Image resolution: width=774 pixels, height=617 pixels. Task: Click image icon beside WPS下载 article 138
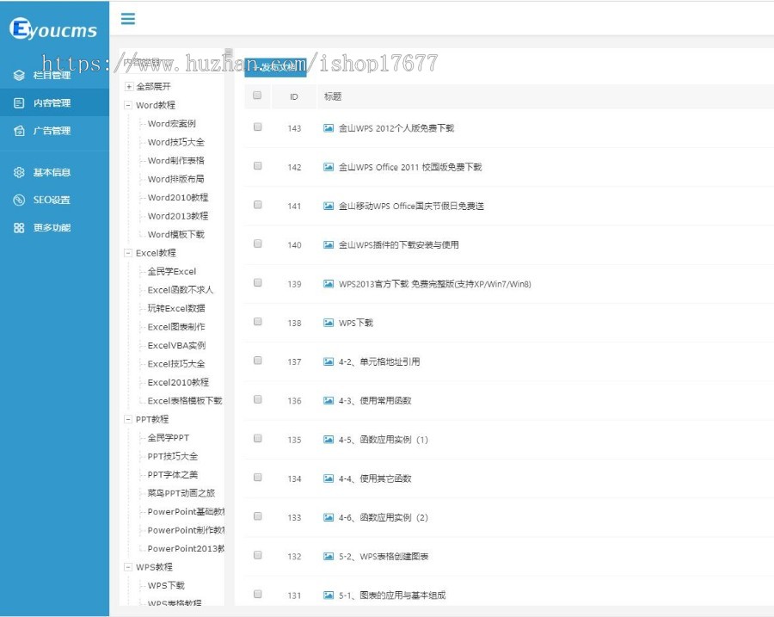pos(329,323)
